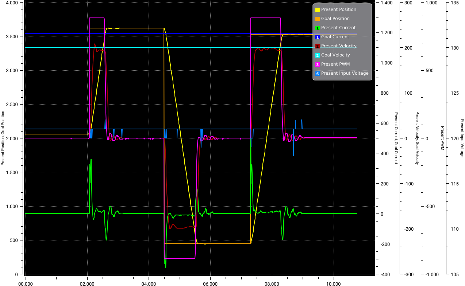This screenshot has height=286, width=465.
Task: Click the Present Input Voltage legend icon
Action: (x=318, y=74)
